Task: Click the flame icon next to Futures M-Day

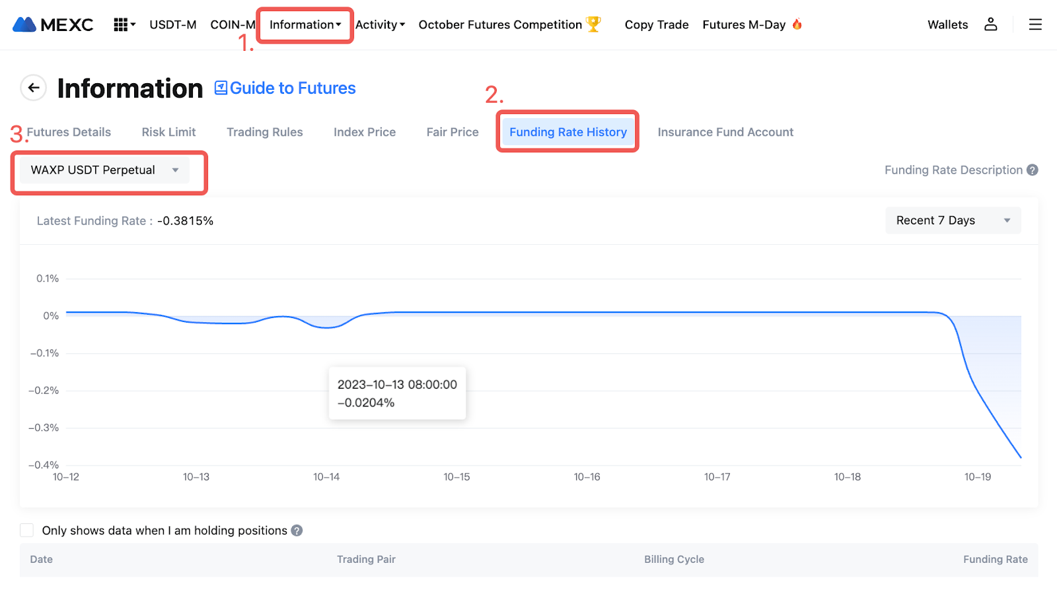Action: click(x=797, y=24)
